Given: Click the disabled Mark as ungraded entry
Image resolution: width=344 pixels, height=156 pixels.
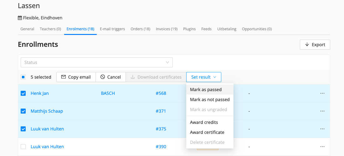Looking at the screenshot, I should coord(210,110).
